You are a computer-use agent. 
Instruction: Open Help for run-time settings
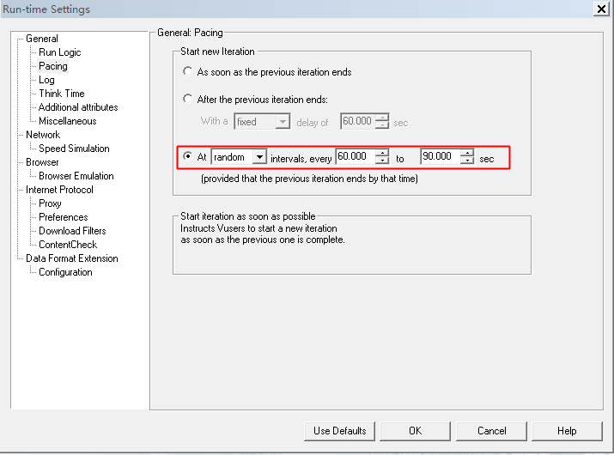(567, 431)
